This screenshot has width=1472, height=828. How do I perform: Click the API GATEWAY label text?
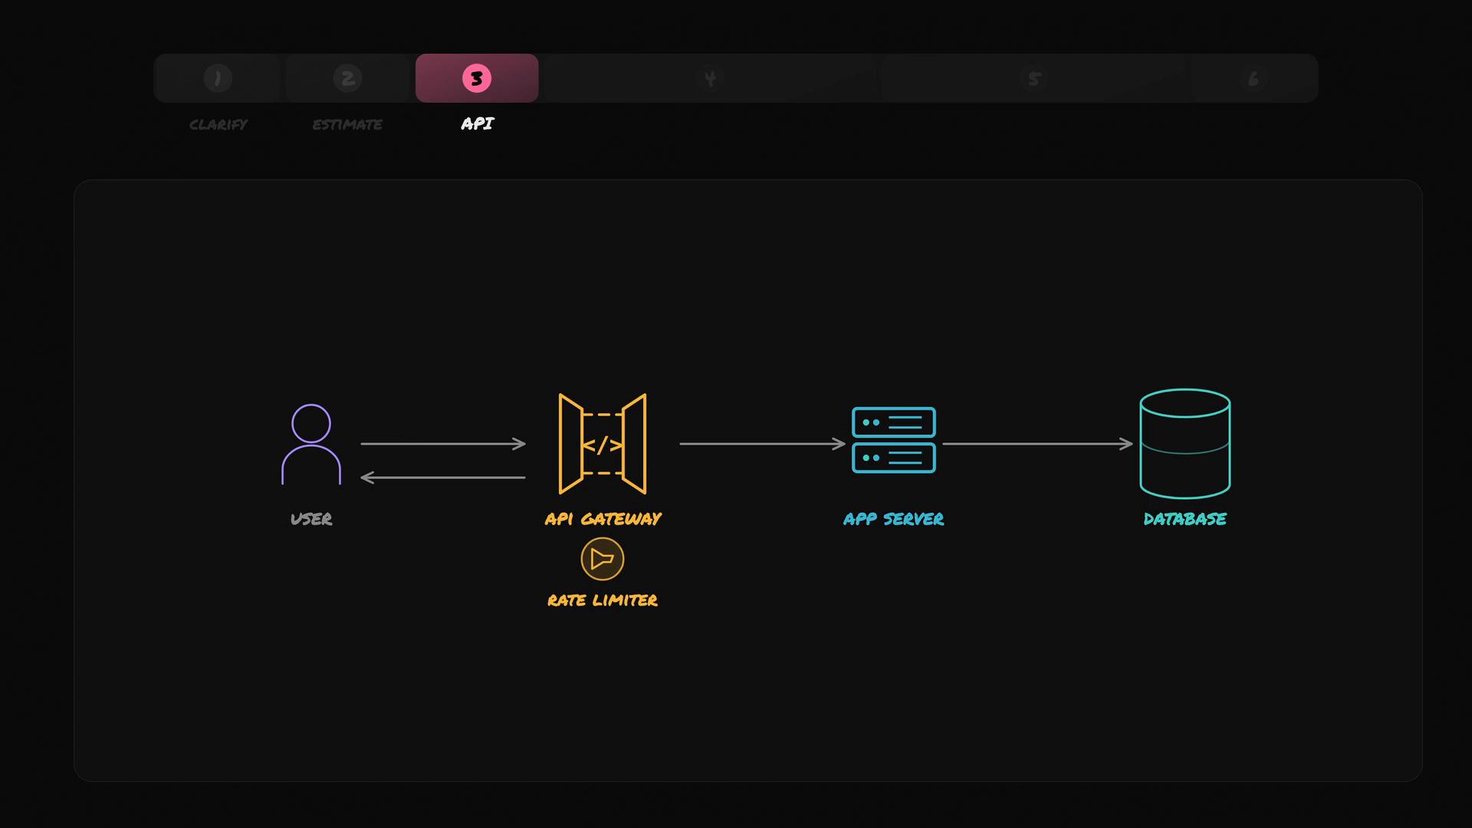pos(603,519)
